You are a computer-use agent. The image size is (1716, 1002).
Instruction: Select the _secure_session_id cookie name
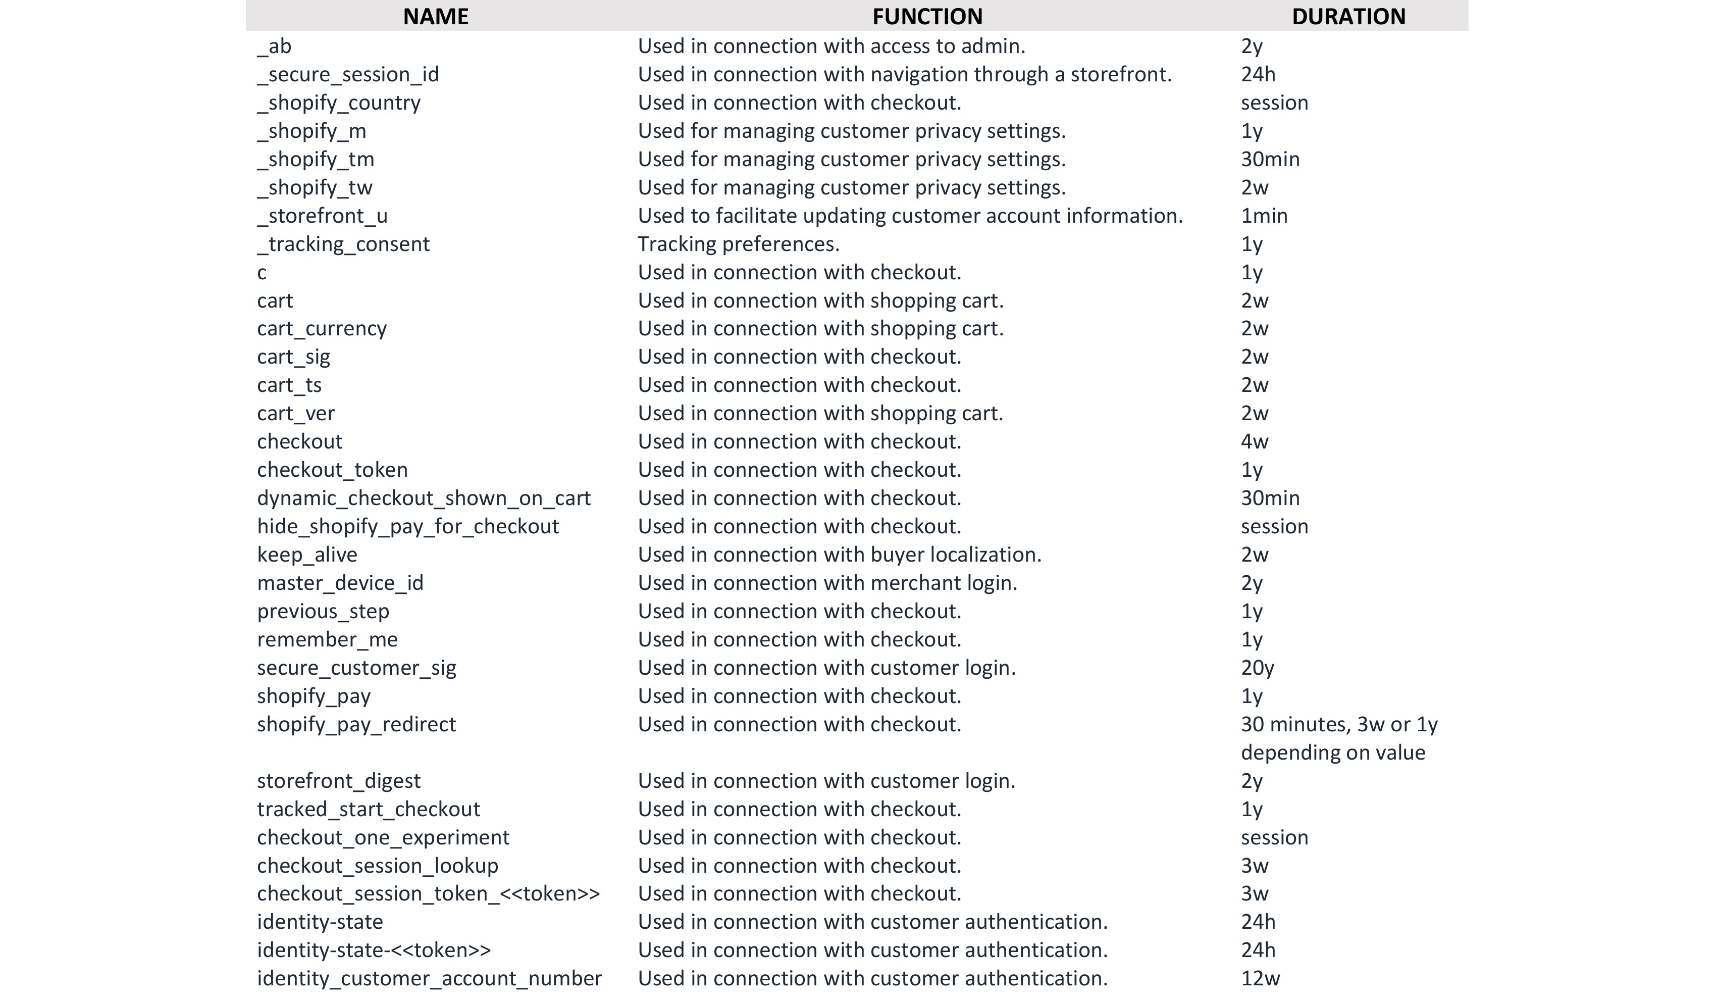[348, 74]
